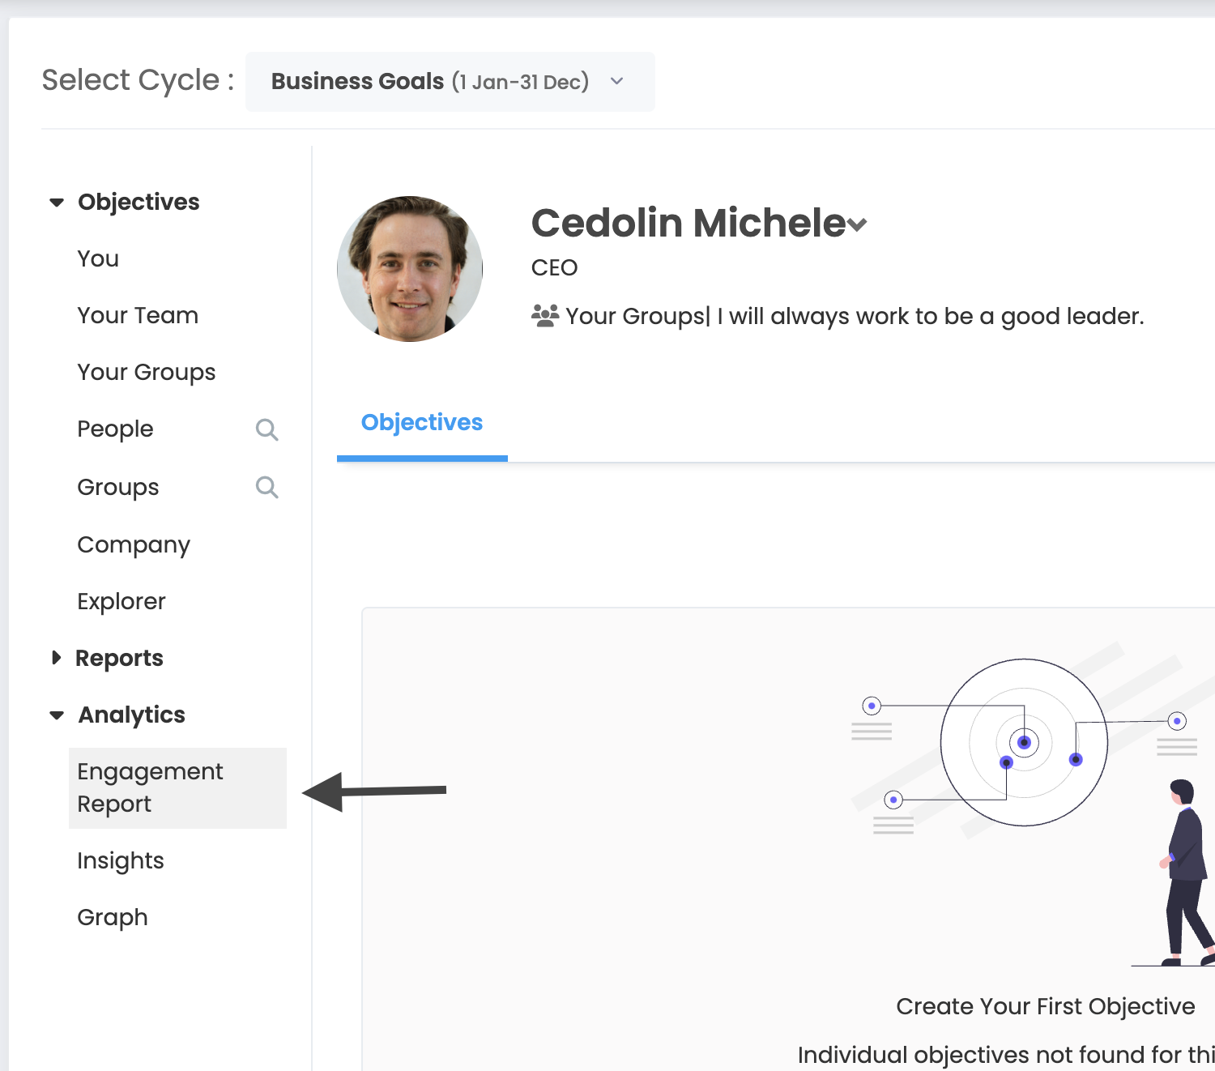The image size is (1215, 1071).
Task: Click the search icon next to Groups
Action: (266, 487)
